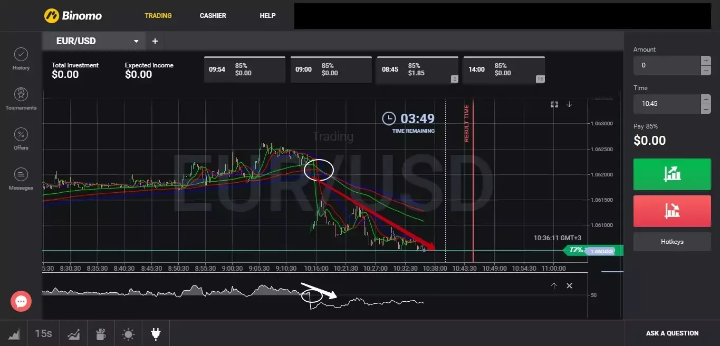This screenshot has height=346, width=720.
Task: Open the 15s timeframe selector
Action: point(43,333)
